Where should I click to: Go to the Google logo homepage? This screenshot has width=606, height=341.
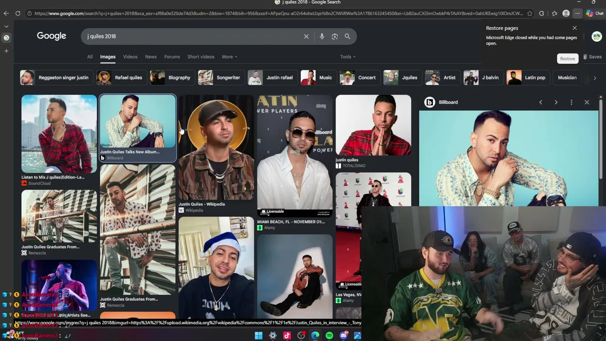pyautogui.click(x=52, y=36)
